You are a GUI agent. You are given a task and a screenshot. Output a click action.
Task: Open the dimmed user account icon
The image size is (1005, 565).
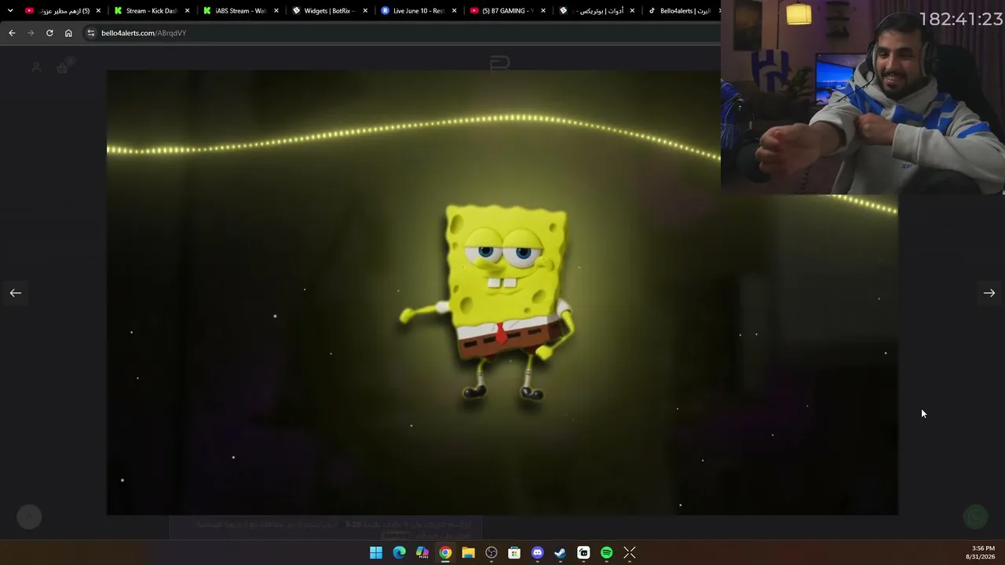(36, 67)
